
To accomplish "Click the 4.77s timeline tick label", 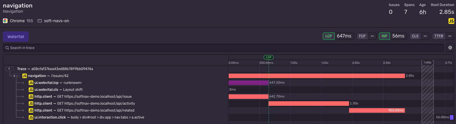I will [448, 63].
